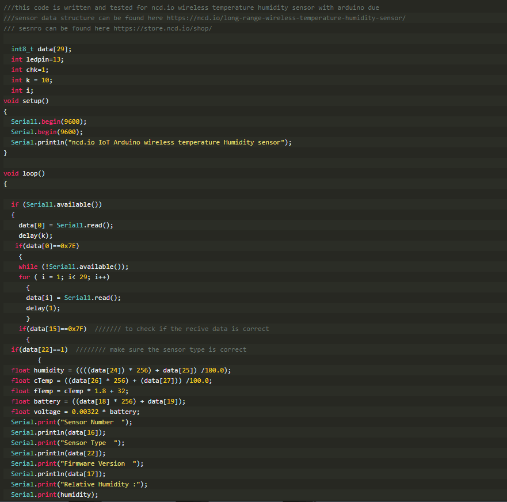
Task: Open the store.ncd.io/shop URL in comment
Action: 162,28
